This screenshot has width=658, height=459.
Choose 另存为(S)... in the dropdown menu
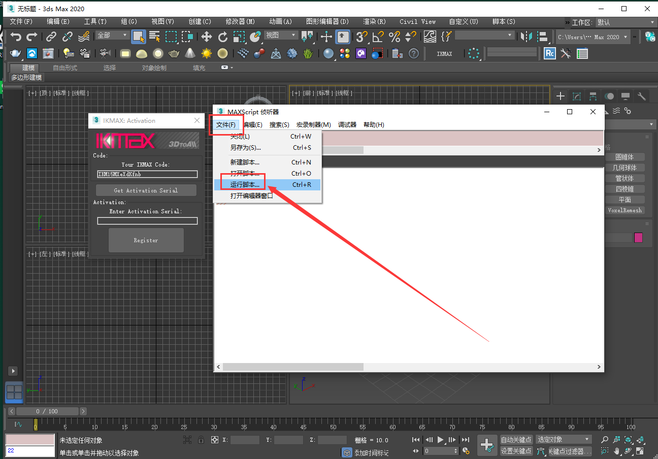point(267,148)
